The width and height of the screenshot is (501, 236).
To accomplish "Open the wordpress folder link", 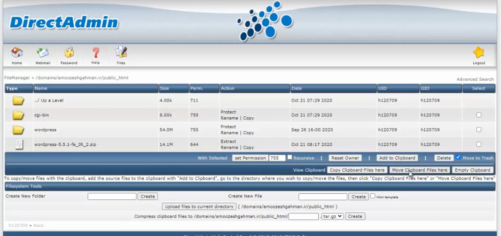I will coord(46,130).
